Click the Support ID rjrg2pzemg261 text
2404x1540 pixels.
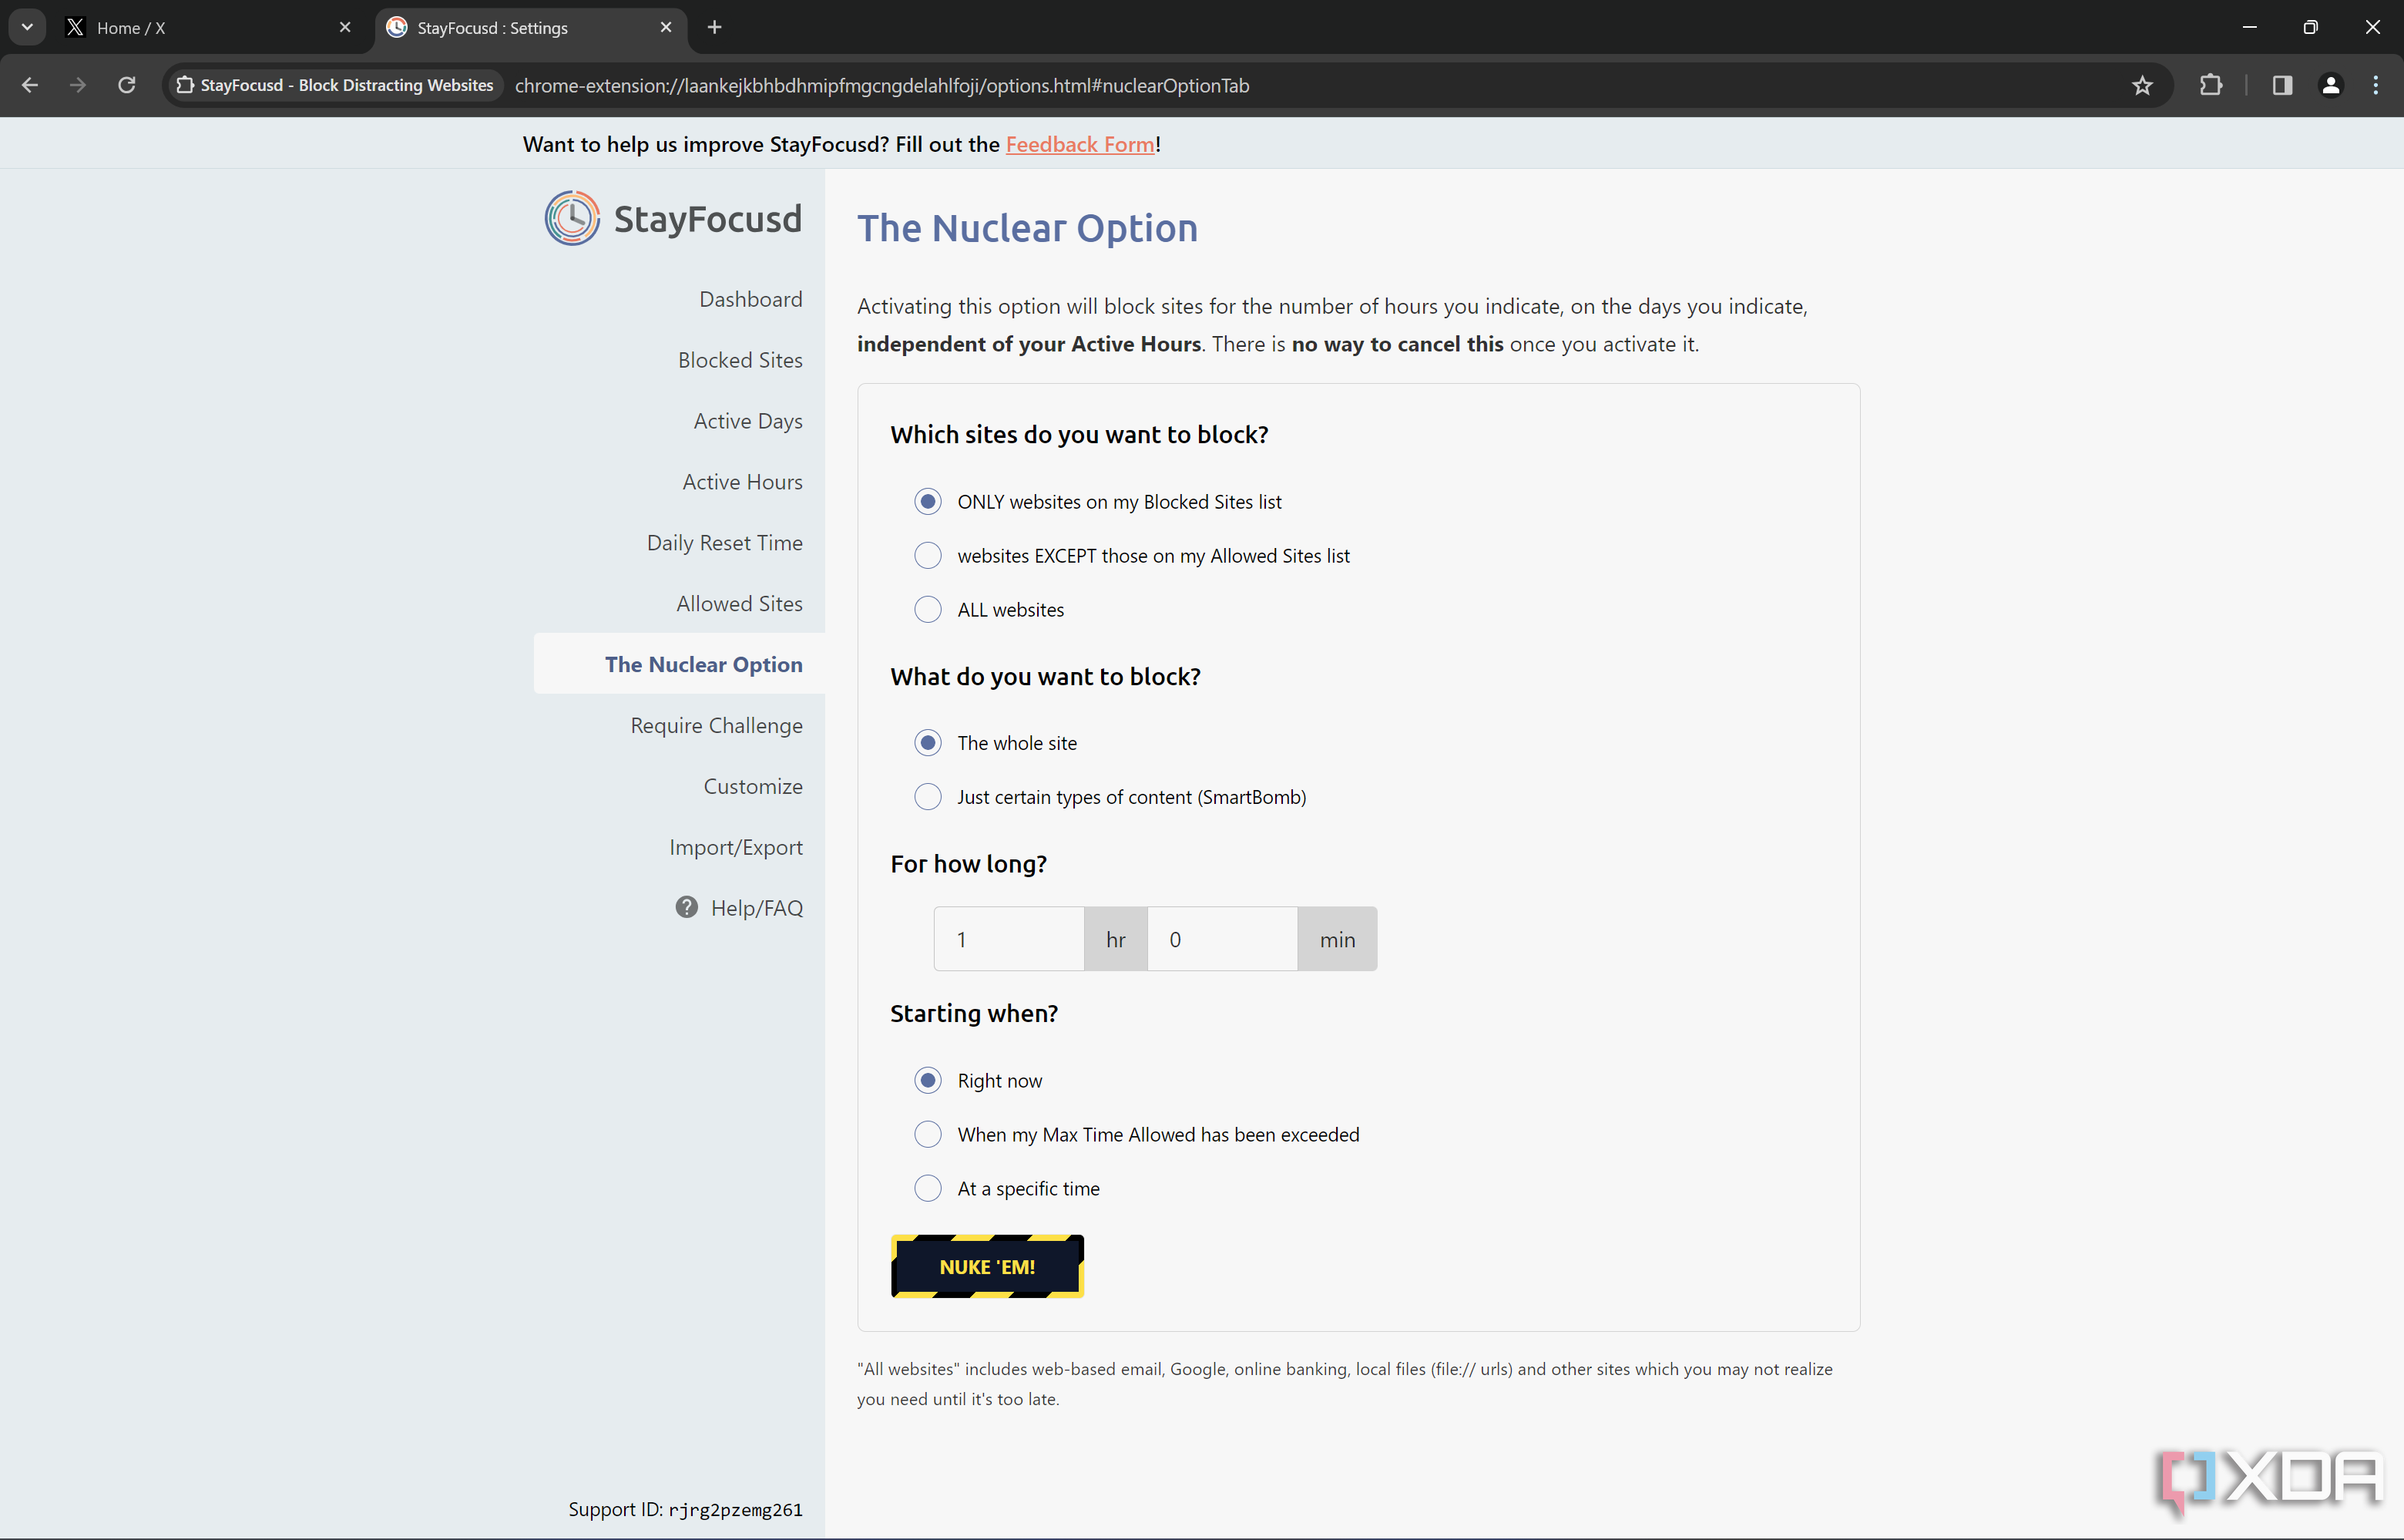[x=685, y=1509]
